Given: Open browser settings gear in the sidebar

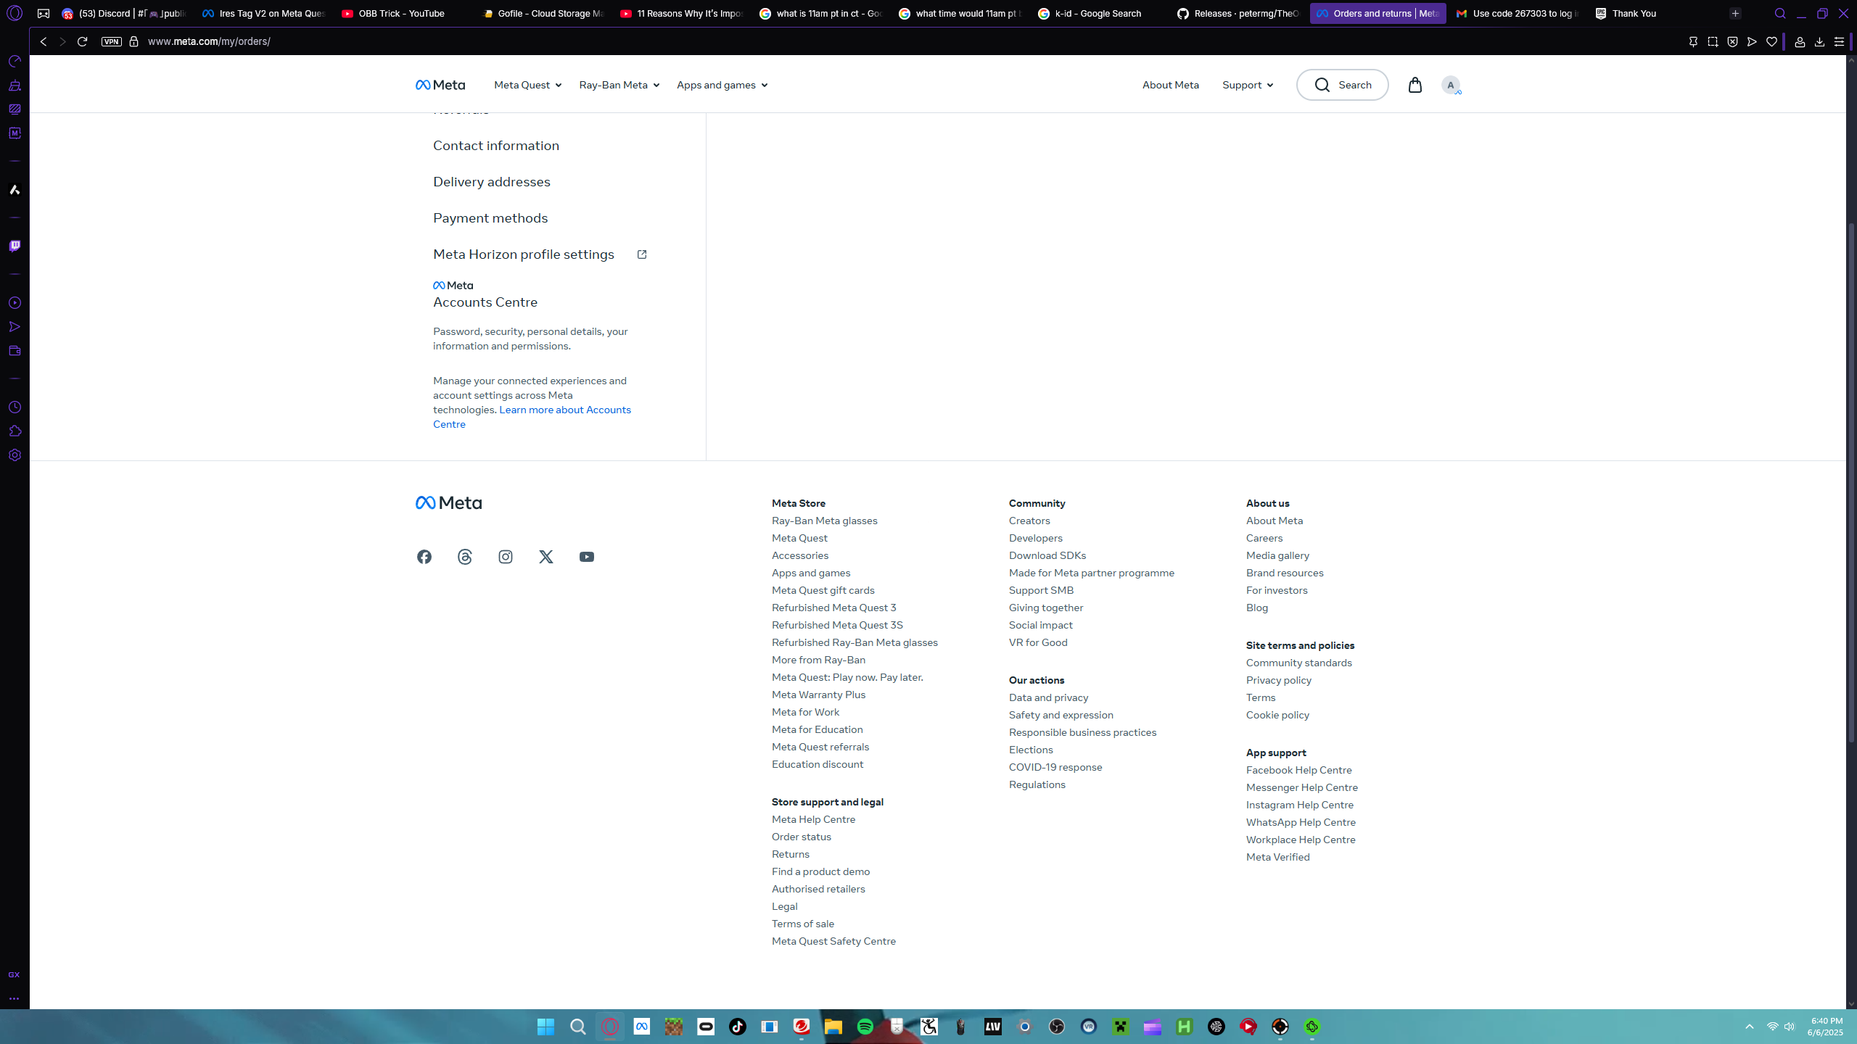Looking at the screenshot, I should (15, 455).
